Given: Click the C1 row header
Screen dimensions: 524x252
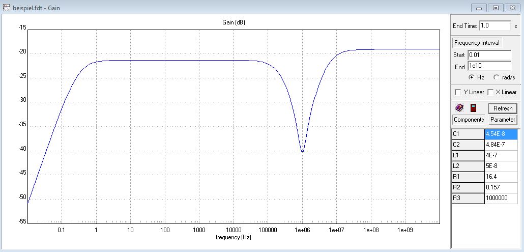Looking at the screenshot, I should pyautogui.click(x=468, y=134).
